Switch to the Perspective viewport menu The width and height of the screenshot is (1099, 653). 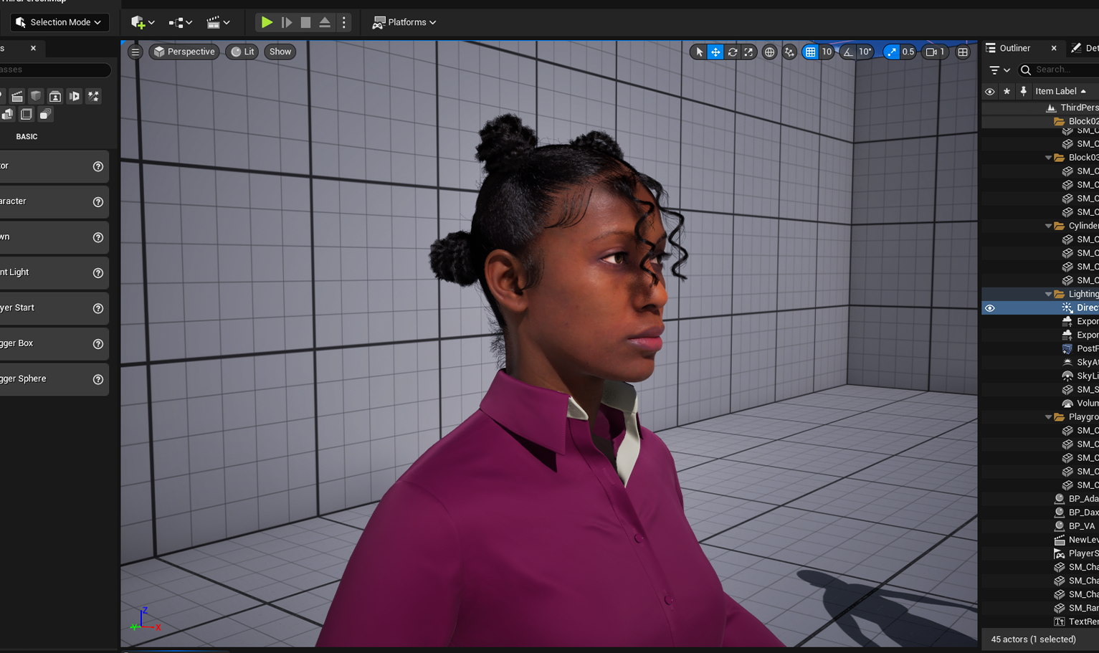click(184, 52)
